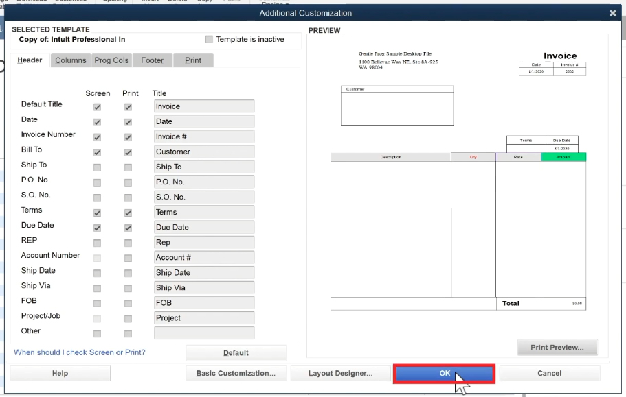Uncheck Bill To Print checkbox
The image size is (626, 397).
coord(128,152)
